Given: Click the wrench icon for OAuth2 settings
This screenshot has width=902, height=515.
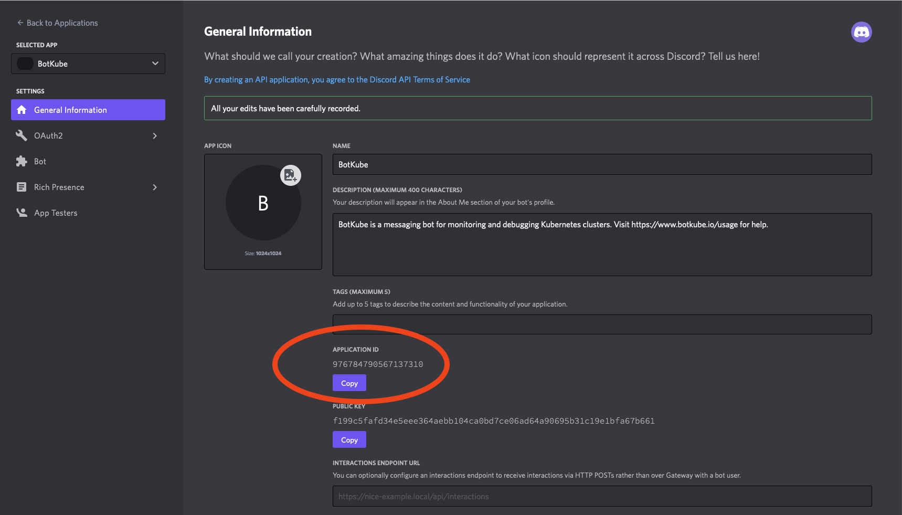Looking at the screenshot, I should pyautogui.click(x=22, y=135).
